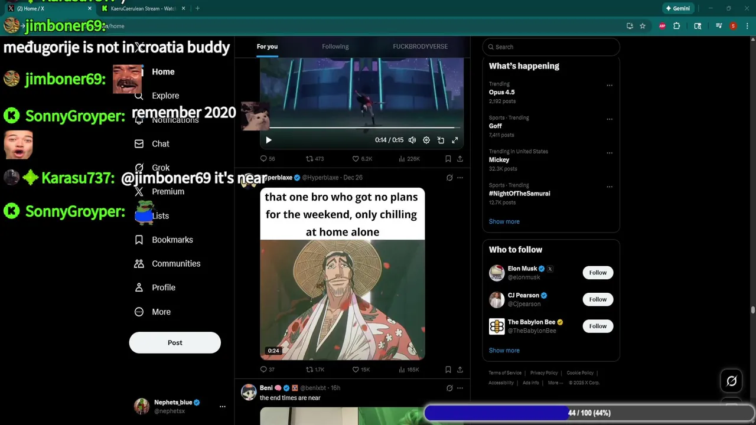The image size is (756, 425).
Task: Open account menu dots beside Nephets_blue
Action: coord(223,407)
